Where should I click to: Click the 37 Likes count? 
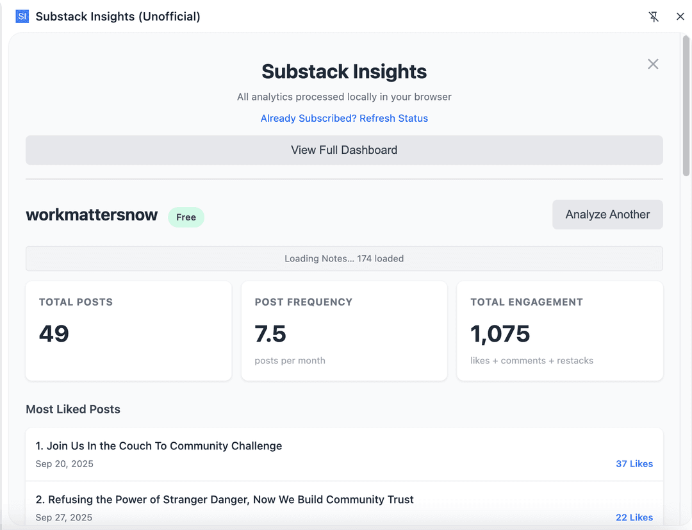634,464
